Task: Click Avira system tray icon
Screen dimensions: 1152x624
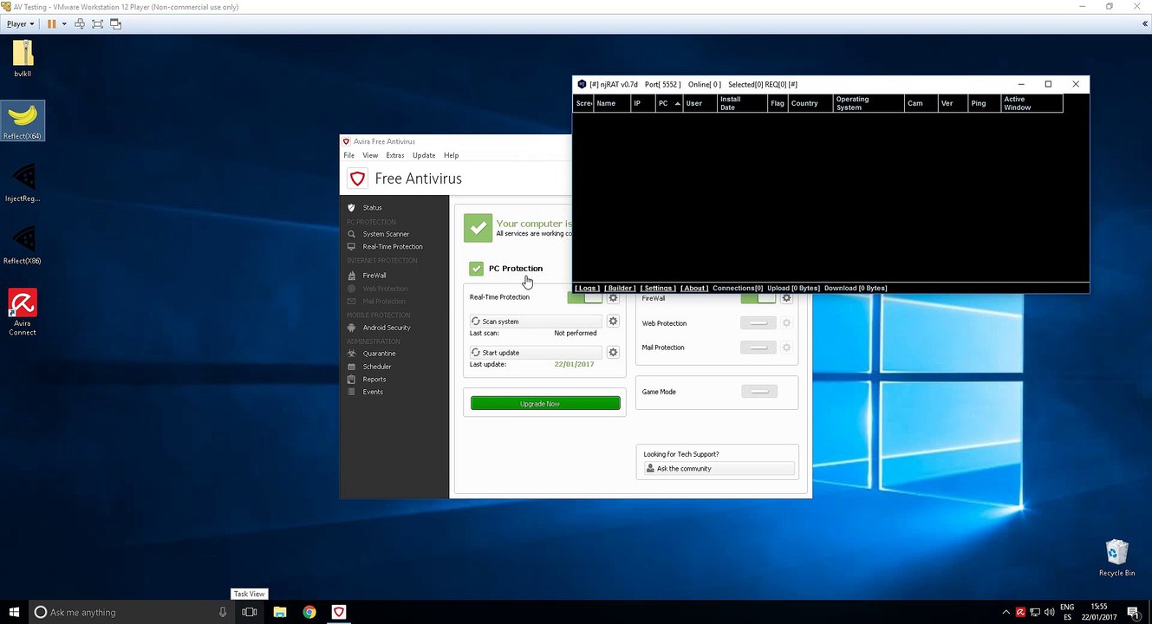Action: 1020,612
